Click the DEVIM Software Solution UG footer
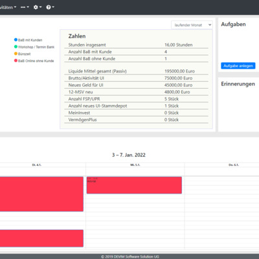The width and height of the screenshot is (259, 259). point(130,256)
